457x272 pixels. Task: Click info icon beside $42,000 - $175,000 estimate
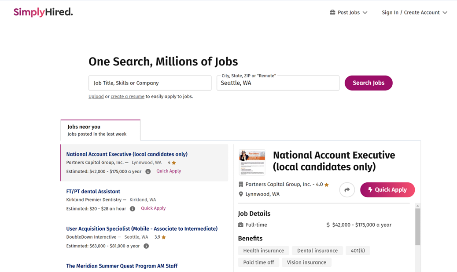click(x=148, y=171)
